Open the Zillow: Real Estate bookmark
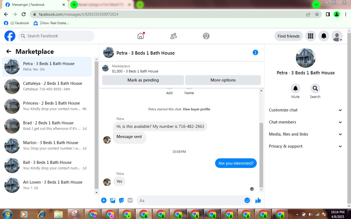 coord(51,23)
